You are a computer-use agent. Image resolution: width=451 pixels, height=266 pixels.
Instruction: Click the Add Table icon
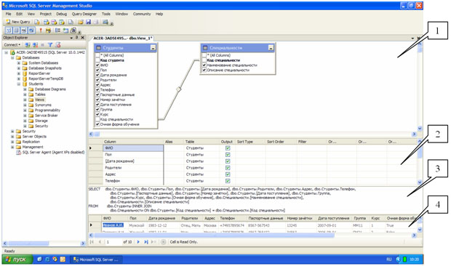(65, 31)
